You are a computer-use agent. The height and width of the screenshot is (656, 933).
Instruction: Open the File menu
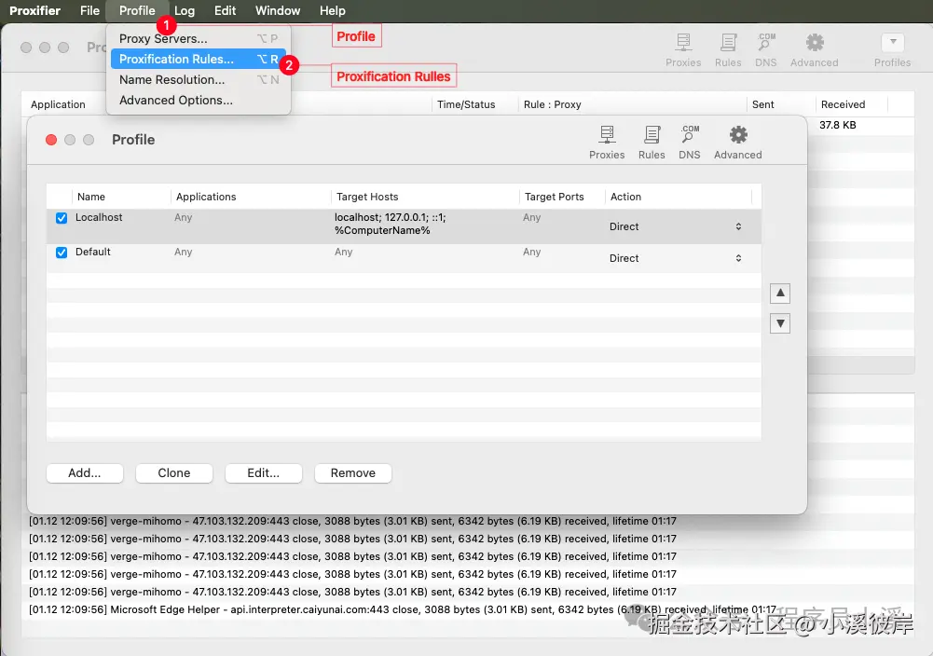coord(89,10)
